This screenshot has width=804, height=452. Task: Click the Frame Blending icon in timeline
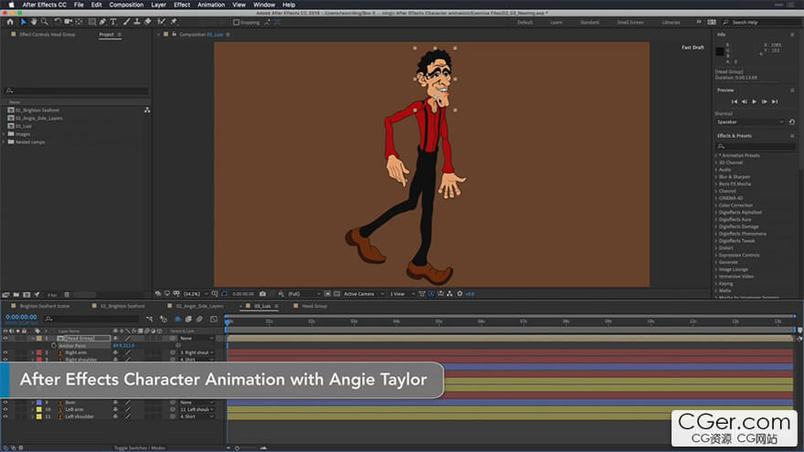(188, 319)
